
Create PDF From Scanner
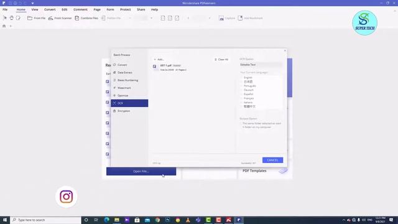tap(60, 18)
